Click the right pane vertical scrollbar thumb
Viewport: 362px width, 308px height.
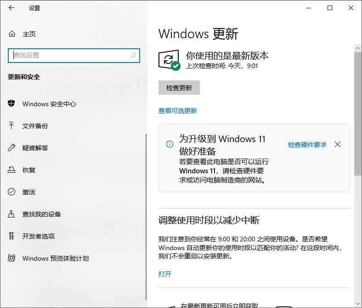click(x=357, y=114)
